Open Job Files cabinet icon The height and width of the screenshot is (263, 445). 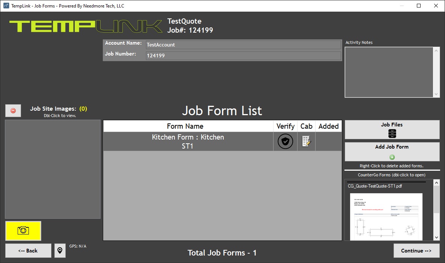click(x=392, y=133)
